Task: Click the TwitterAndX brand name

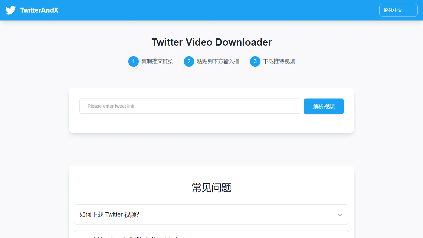Action: pos(39,10)
